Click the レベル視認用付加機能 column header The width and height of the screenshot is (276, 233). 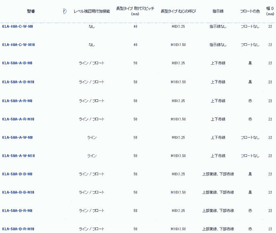[91, 11]
